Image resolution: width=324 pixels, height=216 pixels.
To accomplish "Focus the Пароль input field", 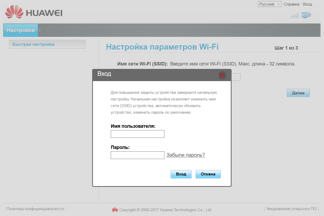I will tap(137, 155).
